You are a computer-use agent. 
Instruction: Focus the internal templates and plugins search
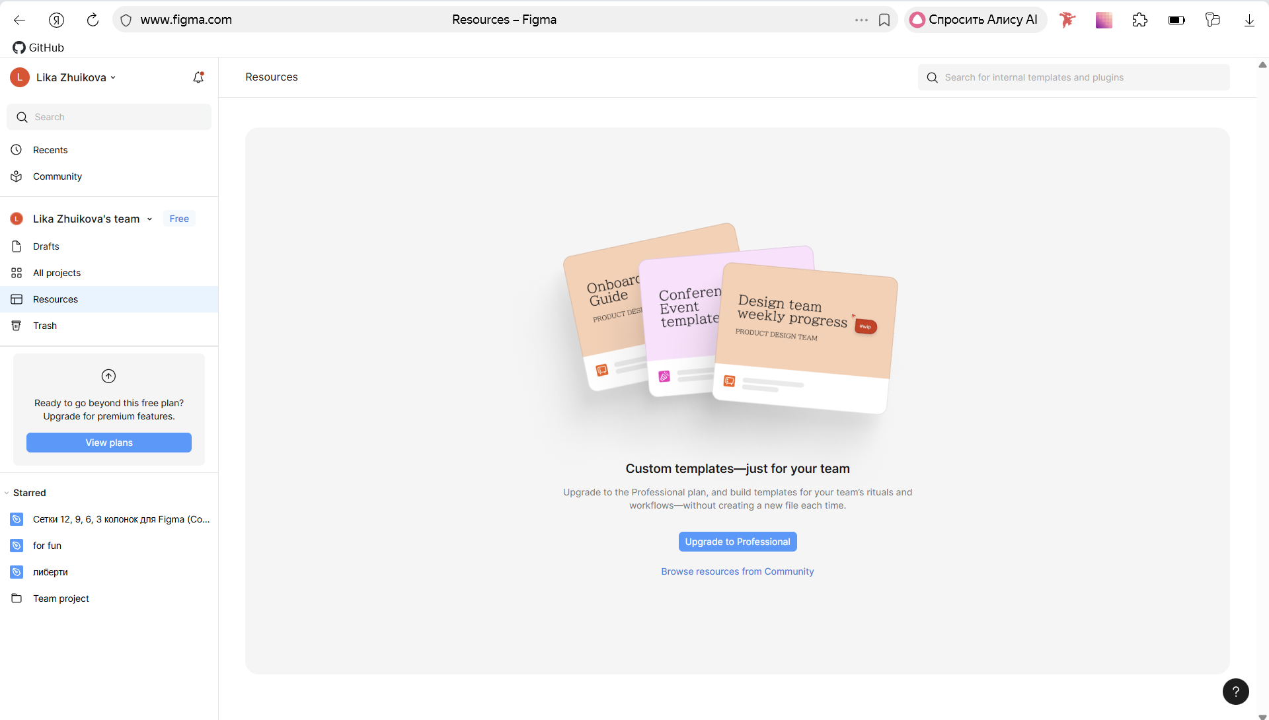tap(1073, 77)
